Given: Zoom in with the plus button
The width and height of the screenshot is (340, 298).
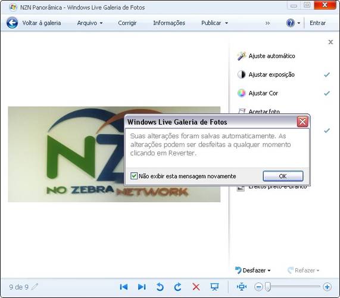Looking at the screenshot, I should (x=327, y=287).
